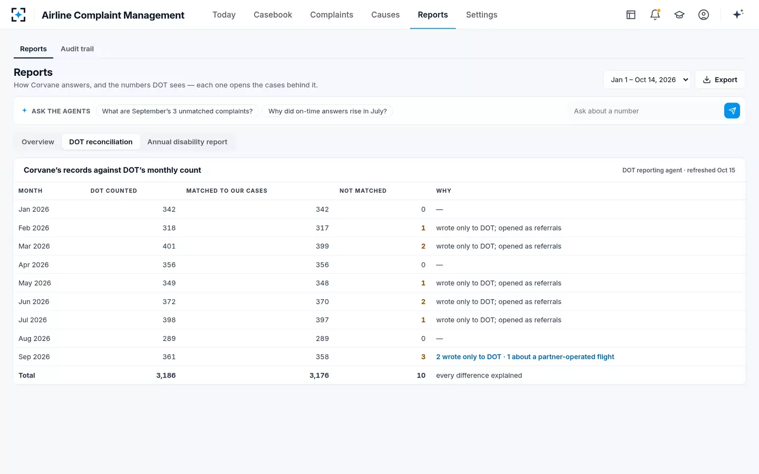Open Settings in the top navigation
The image size is (759, 474).
pos(482,15)
